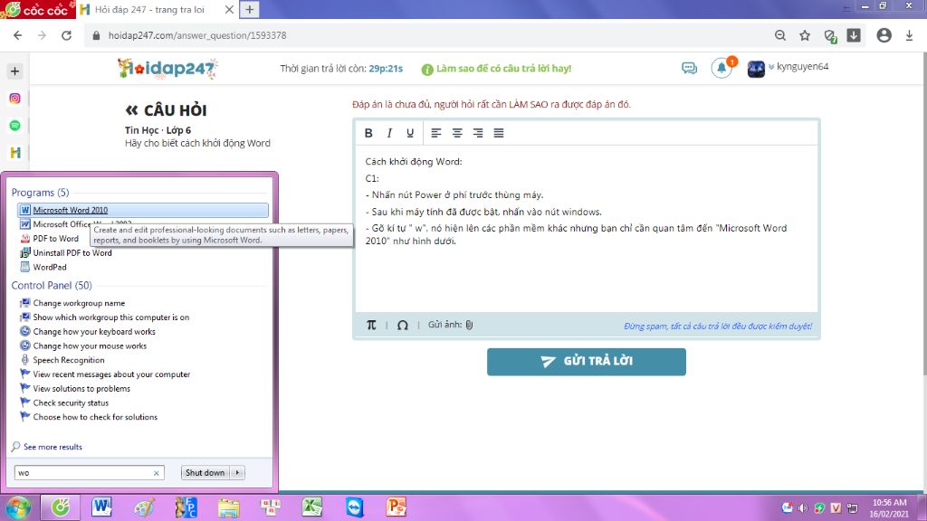Go back to the previous page
The width and height of the screenshot is (927, 521).
coord(18,35)
